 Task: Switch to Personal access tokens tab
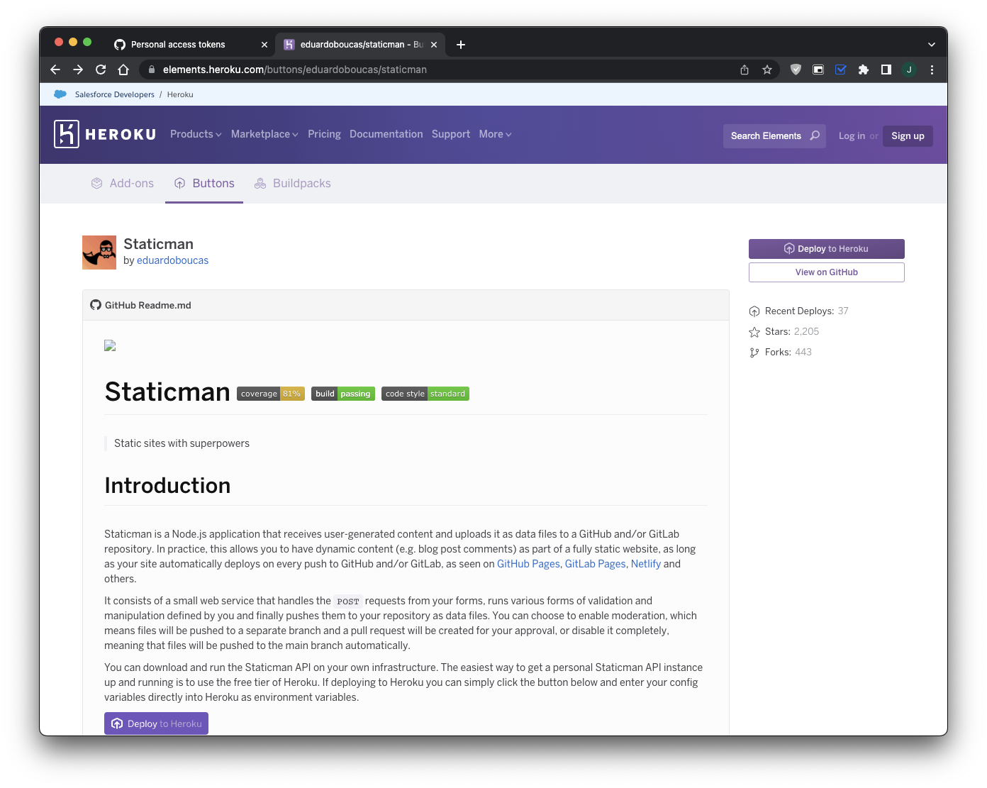tap(178, 45)
